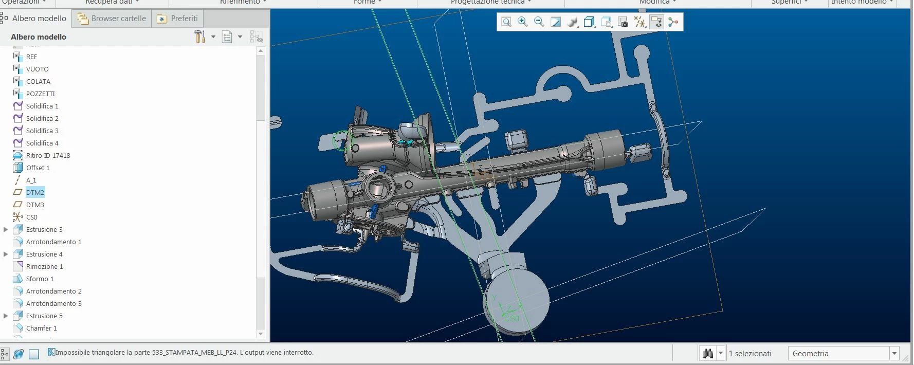Image resolution: width=914 pixels, height=365 pixels.
Task: Toggle the full screen status bar icon
Action: coord(34,354)
